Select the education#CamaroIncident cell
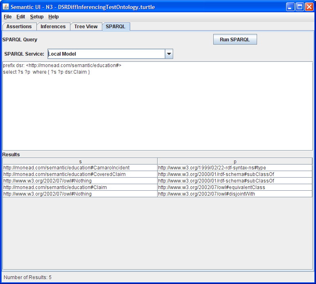The image size is (316, 284). 80,168
